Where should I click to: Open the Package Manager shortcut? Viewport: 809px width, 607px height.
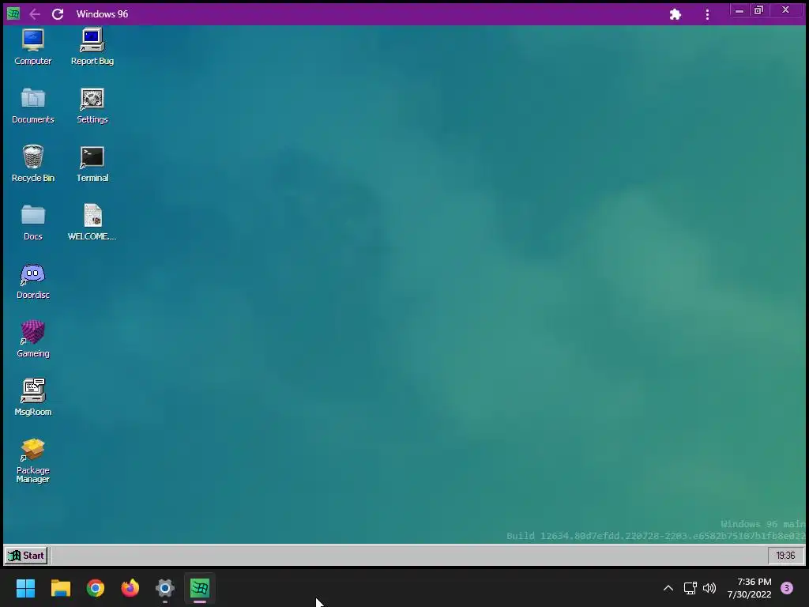(32, 461)
